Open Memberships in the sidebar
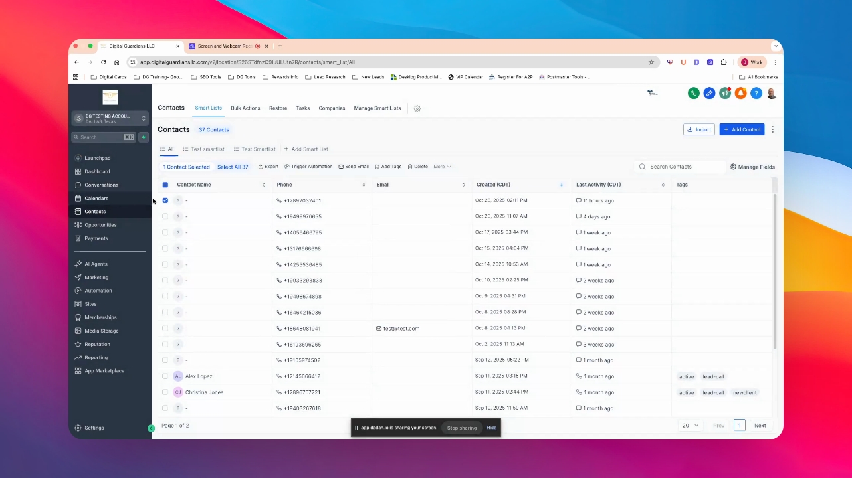The height and width of the screenshot is (478, 852). pyautogui.click(x=100, y=317)
